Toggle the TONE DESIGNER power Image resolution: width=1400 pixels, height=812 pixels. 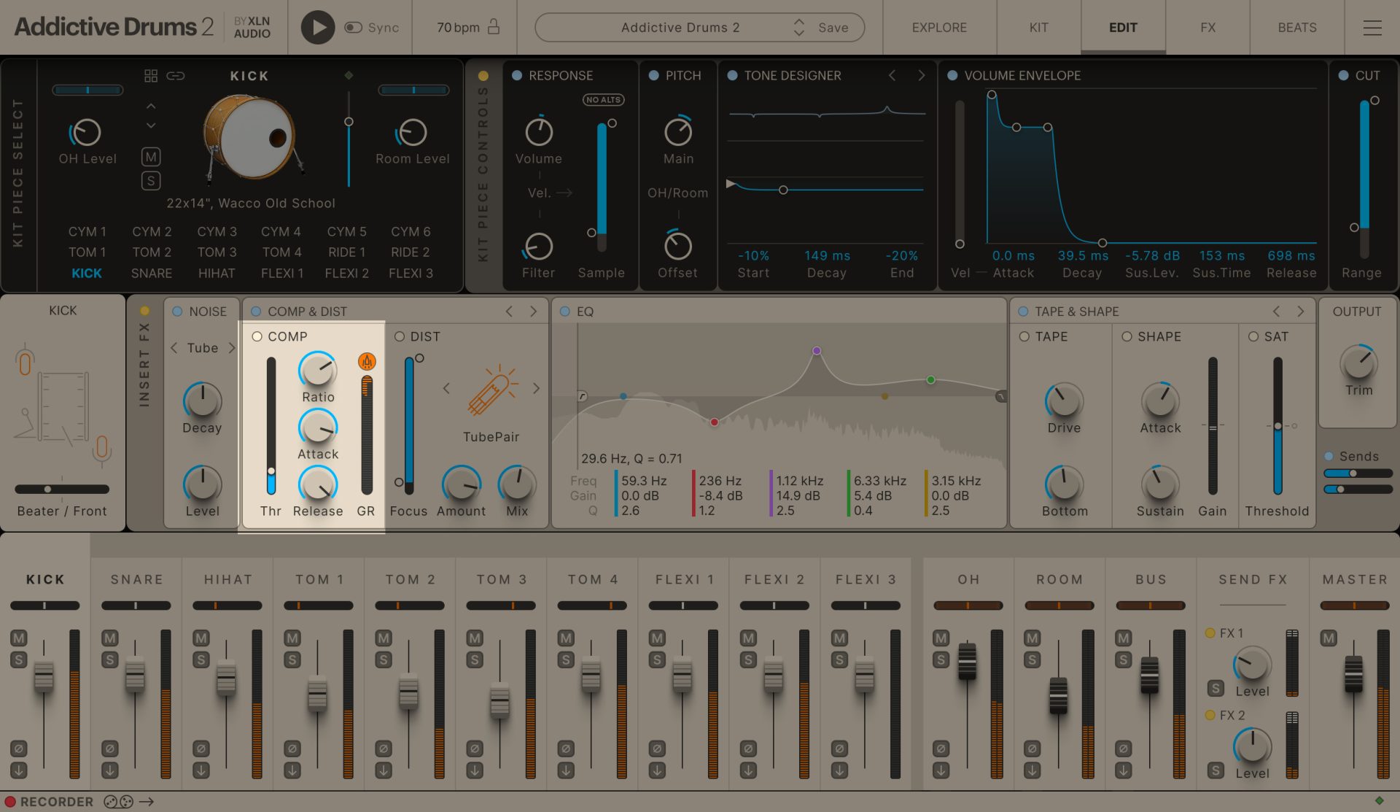coord(732,75)
